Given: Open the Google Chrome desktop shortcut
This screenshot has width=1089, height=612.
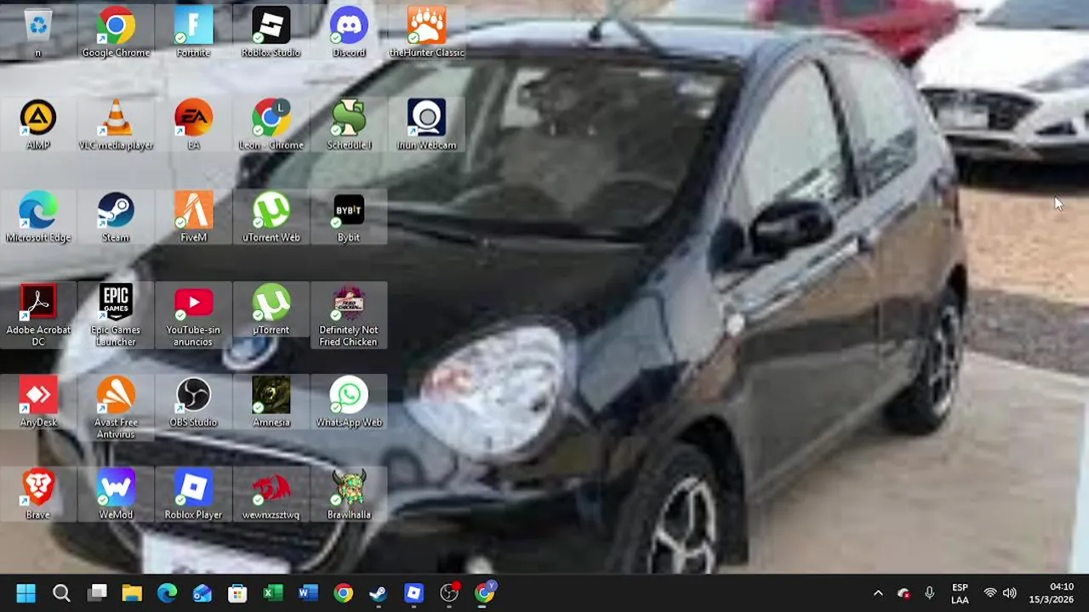Looking at the screenshot, I should click(116, 32).
